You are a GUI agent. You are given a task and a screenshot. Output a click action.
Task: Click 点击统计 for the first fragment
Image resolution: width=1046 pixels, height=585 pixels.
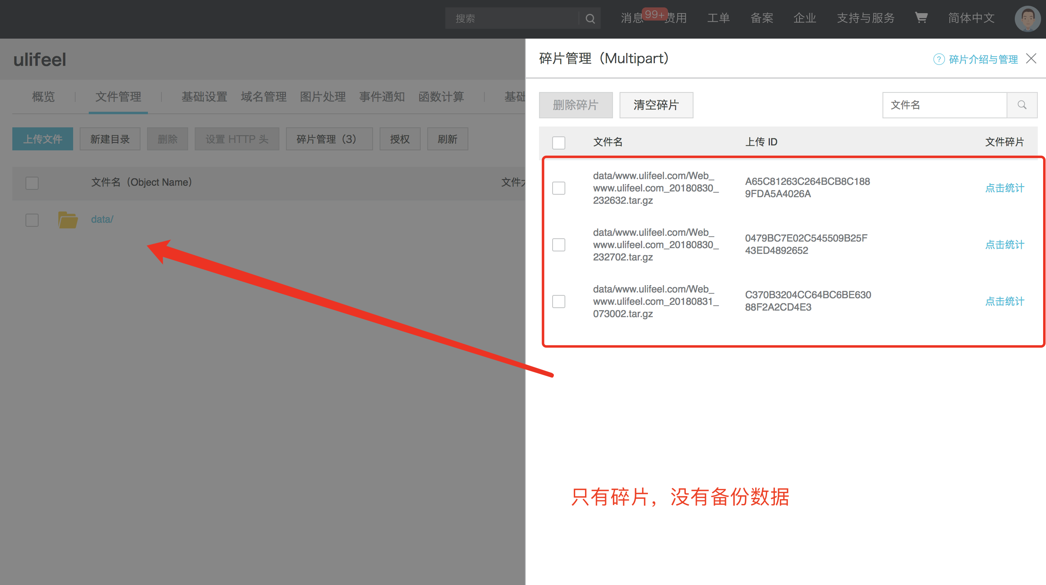click(1005, 188)
